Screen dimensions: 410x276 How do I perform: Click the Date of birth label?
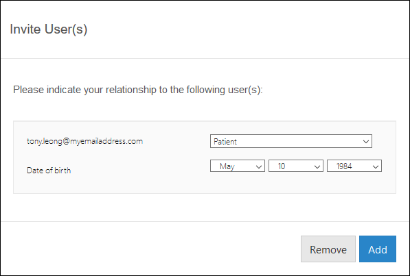click(49, 171)
